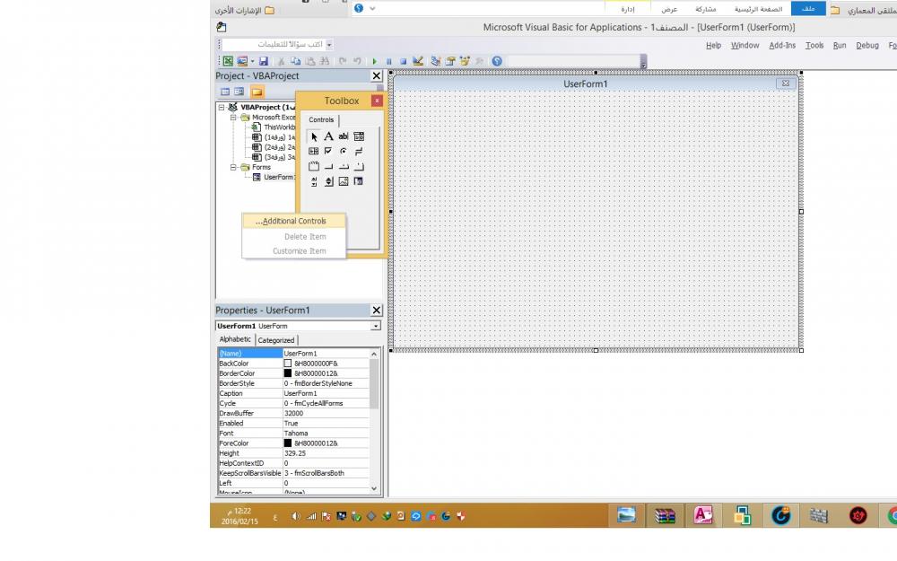897x561 pixels.
Task: Click the Find binoculars icon
Action: click(325, 61)
